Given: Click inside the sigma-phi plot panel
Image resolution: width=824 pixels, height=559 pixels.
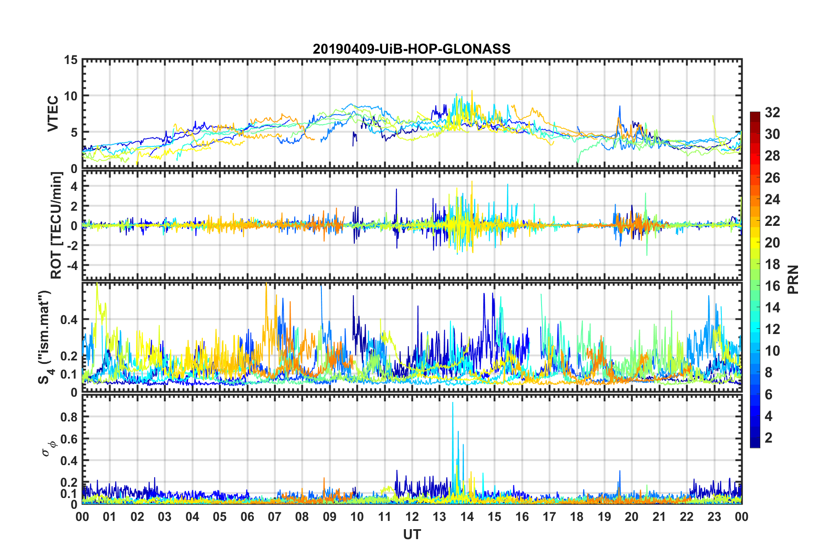Looking at the screenshot, I should tap(412, 450).
